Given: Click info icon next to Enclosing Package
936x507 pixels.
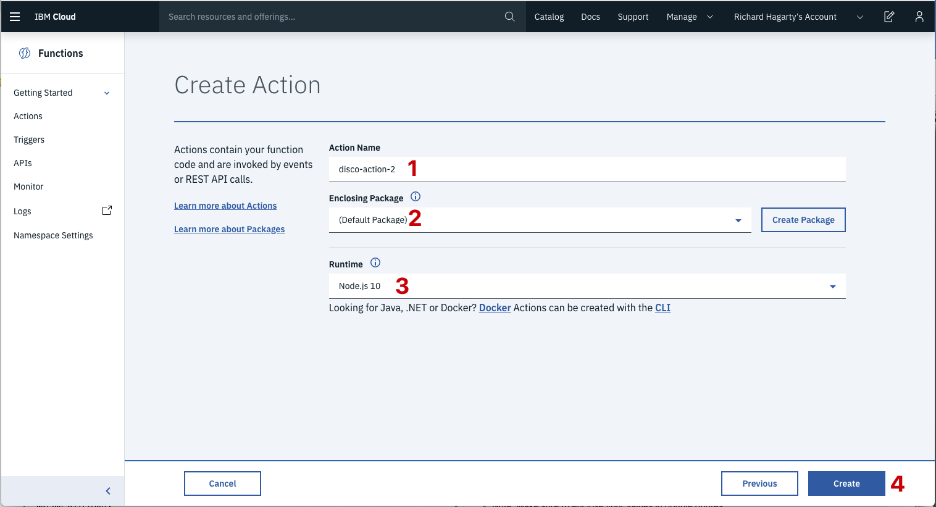Looking at the screenshot, I should [x=416, y=197].
